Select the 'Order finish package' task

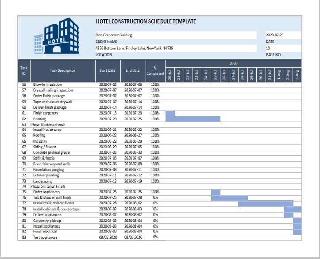coord(49,96)
